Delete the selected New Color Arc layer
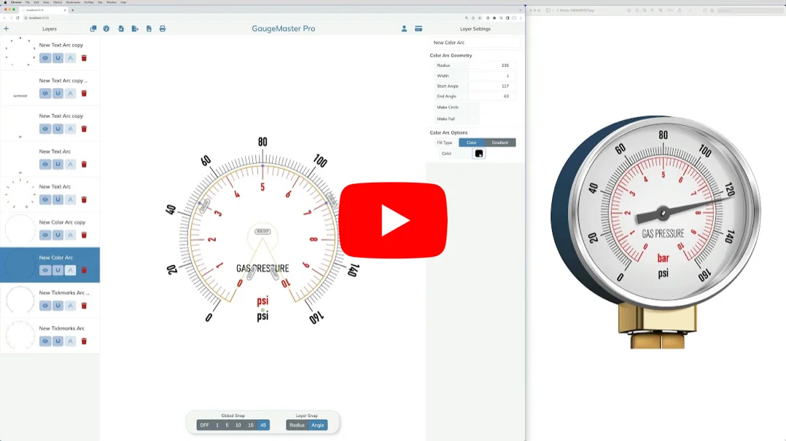Image resolution: width=786 pixels, height=441 pixels. pos(85,270)
